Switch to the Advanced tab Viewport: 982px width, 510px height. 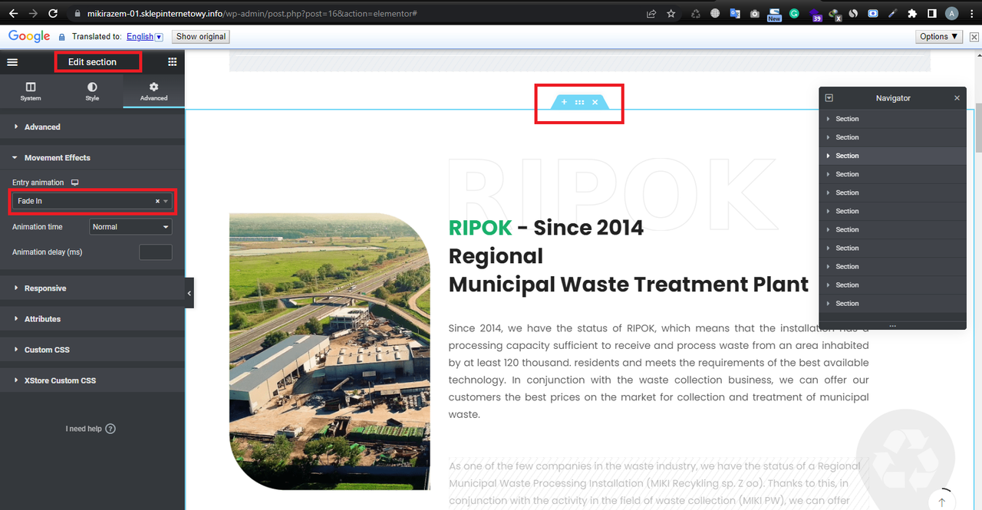(x=153, y=91)
